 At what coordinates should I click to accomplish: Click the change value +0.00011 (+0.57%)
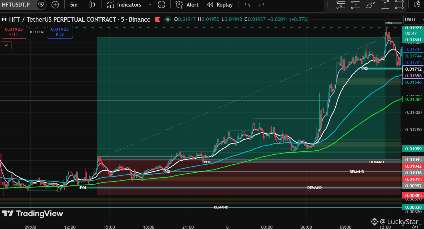[288, 19]
